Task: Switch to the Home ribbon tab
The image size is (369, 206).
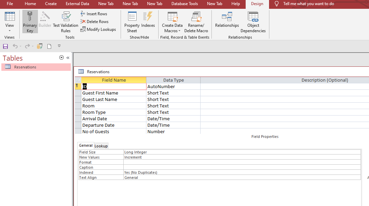Action: click(30, 4)
